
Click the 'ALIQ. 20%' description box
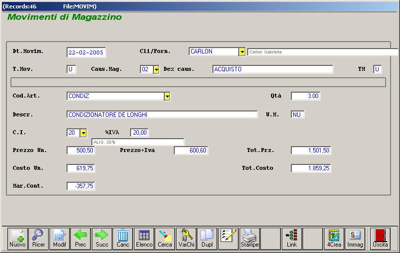pyautogui.click(x=138, y=142)
